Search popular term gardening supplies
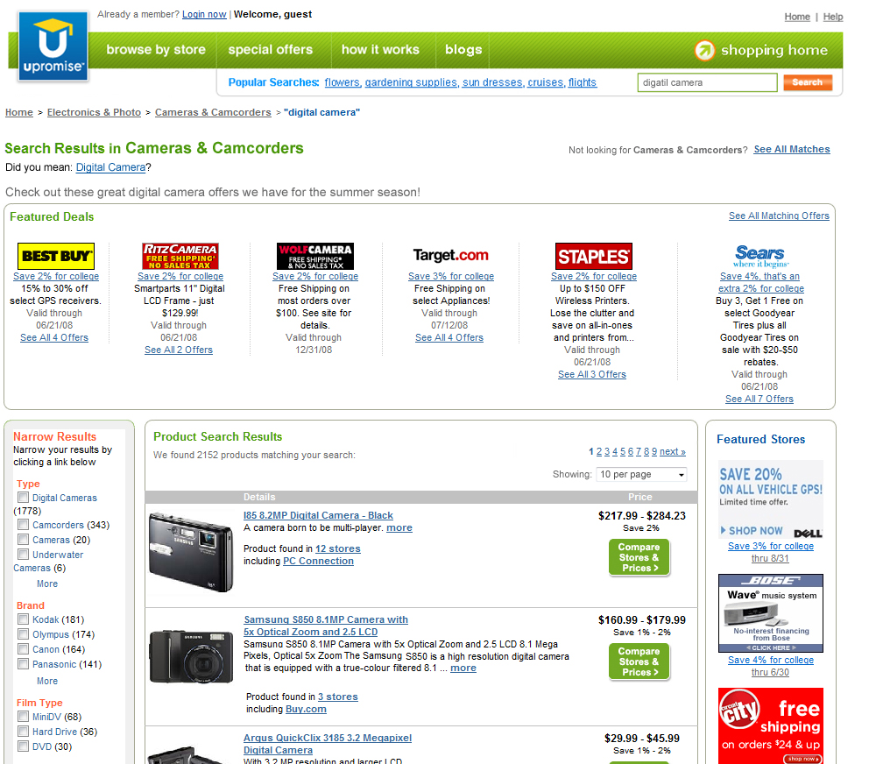Screen dimensions: 876x764 click(x=412, y=82)
